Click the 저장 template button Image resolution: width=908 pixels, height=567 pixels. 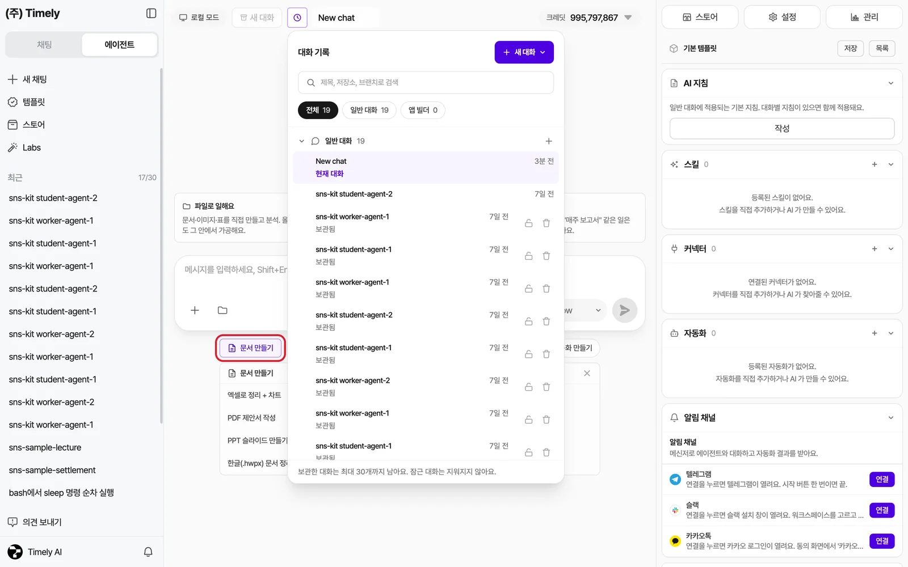[x=851, y=48]
